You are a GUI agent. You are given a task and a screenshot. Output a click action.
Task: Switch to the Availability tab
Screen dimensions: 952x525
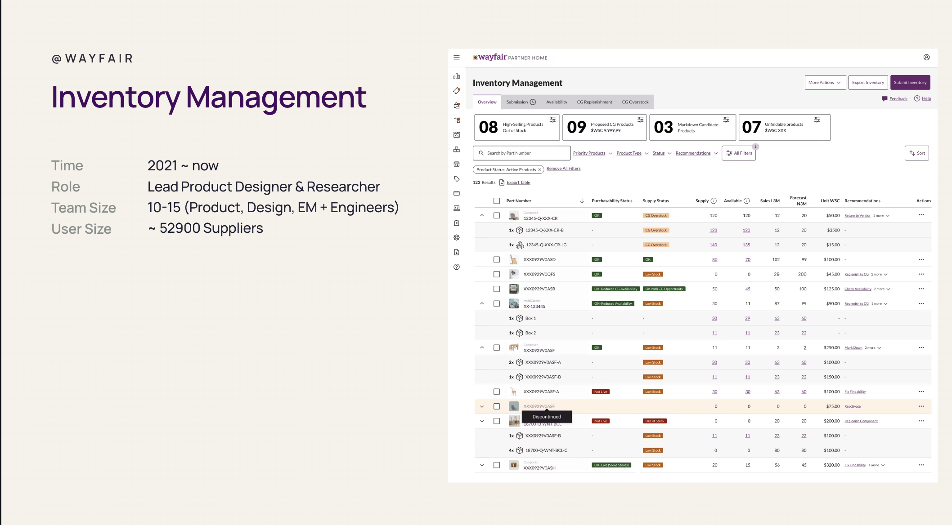[x=557, y=102]
